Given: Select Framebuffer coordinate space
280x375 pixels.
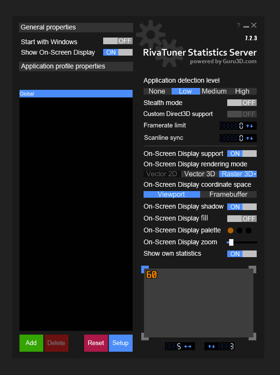Looking at the screenshot, I should pyautogui.click(x=228, y=194).
